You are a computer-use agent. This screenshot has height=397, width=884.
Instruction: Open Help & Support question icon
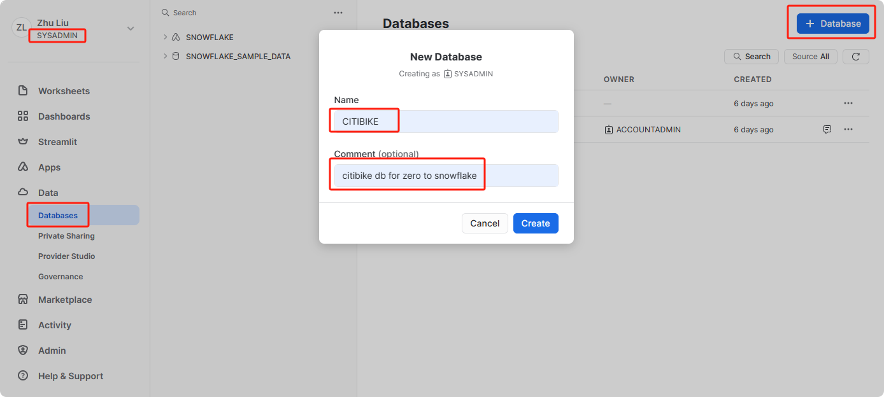pos(23,376)
